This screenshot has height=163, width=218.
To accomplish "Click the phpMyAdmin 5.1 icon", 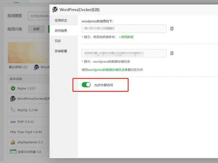I will click(13, 142).
